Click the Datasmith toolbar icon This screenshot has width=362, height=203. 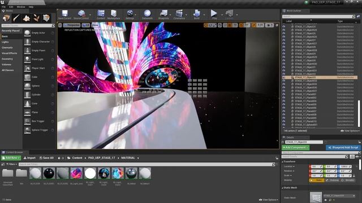[147, 15]
